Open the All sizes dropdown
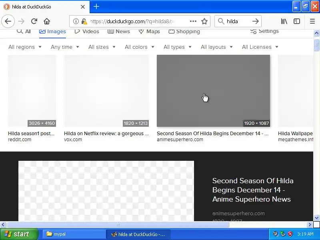This screenshot has height=240, width=320. pos(102,47)
